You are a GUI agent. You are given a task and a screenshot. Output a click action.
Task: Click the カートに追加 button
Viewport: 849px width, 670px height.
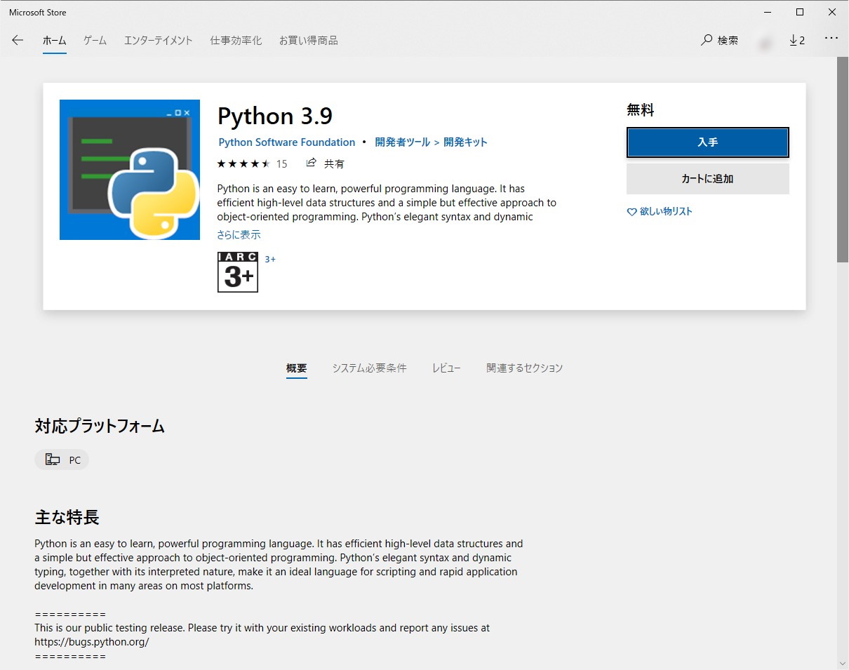707,178
